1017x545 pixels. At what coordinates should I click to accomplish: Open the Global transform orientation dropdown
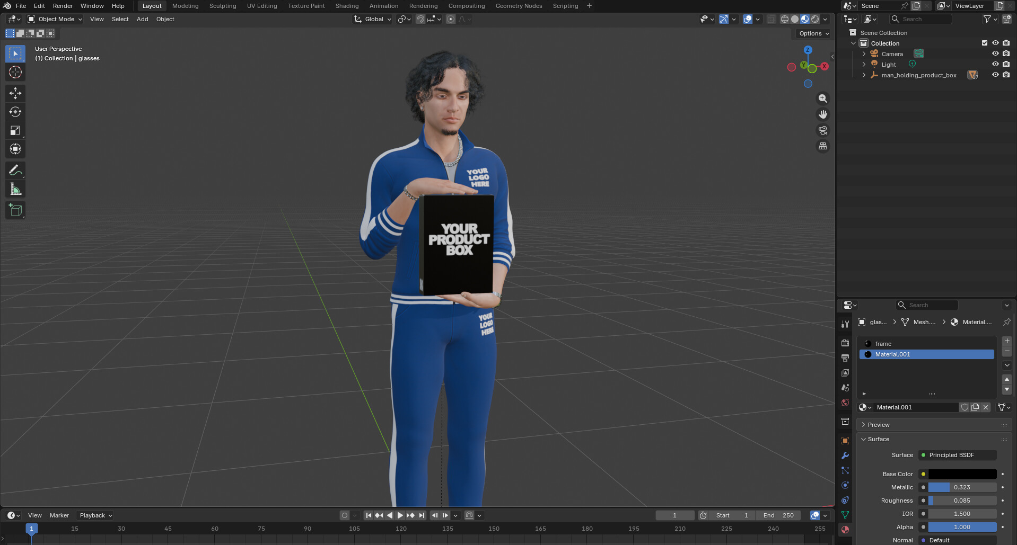point(373,19)
